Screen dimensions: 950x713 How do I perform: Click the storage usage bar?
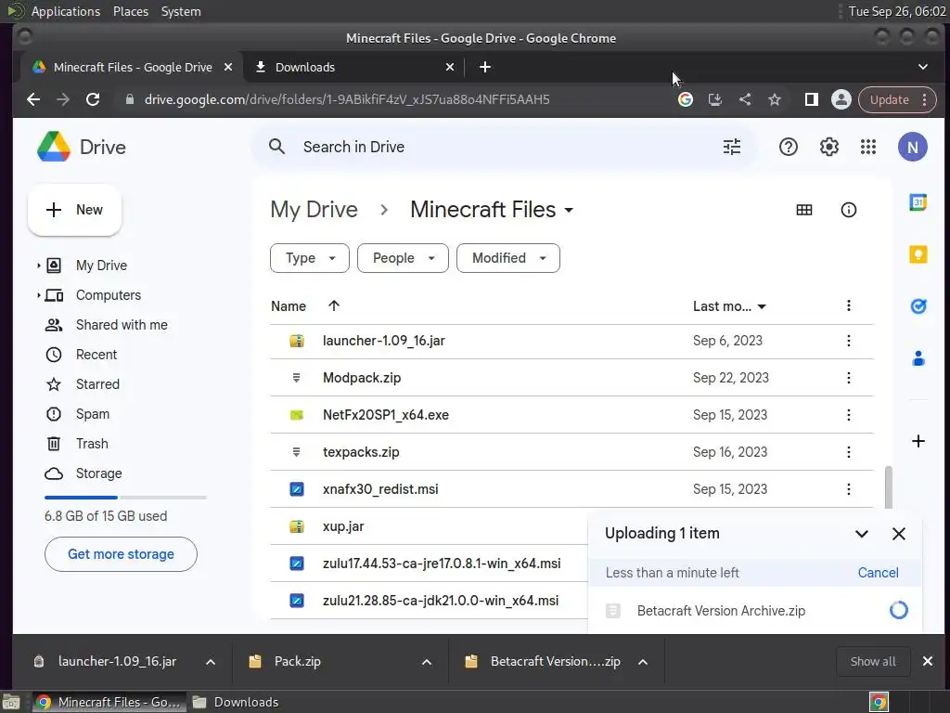click(x=125, y=498)
